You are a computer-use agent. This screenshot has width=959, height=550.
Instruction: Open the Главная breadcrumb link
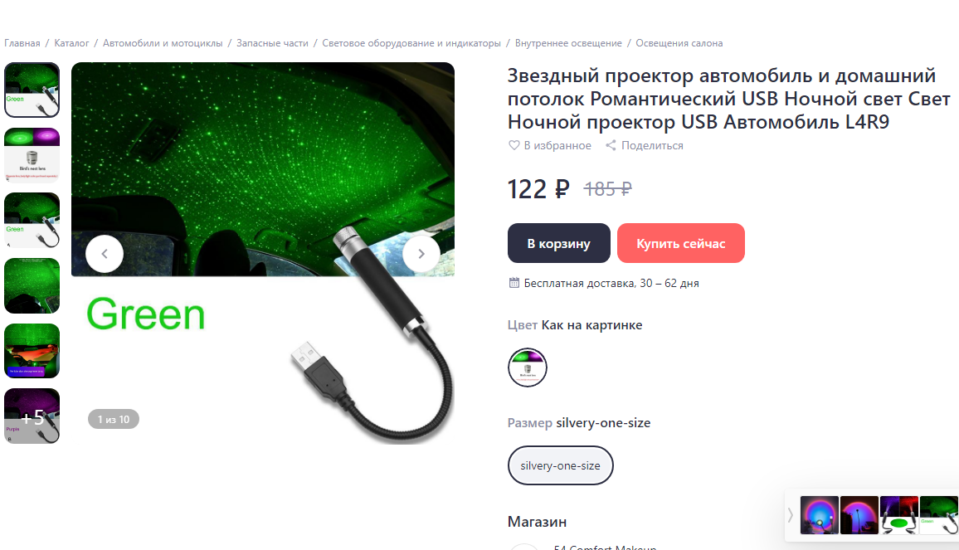tap(22, 43)
